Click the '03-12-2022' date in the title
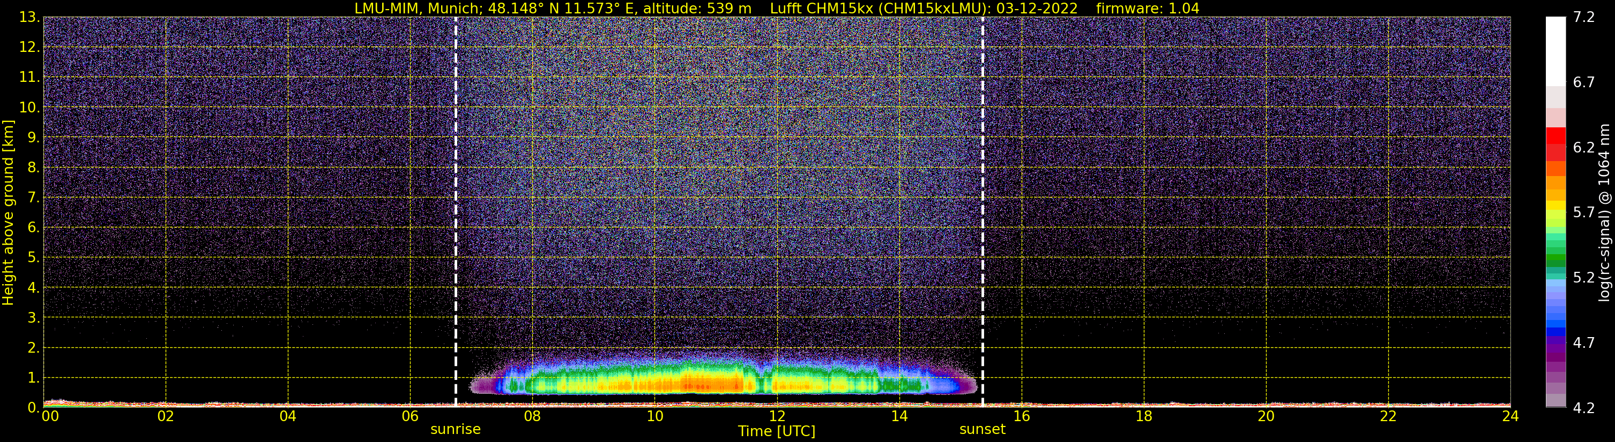The image size is (1615, 442). [1037, 9]
